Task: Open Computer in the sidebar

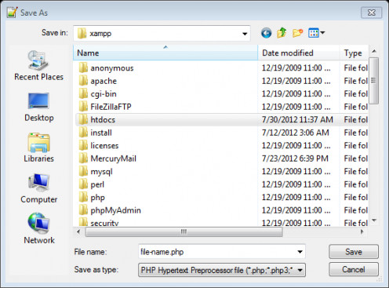Action: [x=38, y=188]
